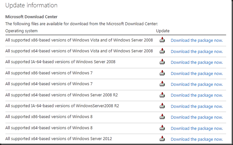This screenshot has width=233, height=145.
Task: Select 'Microsoft Download Center' bold subheading
Action: (x=31, y=17)
